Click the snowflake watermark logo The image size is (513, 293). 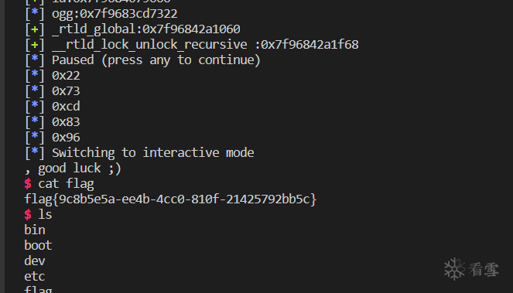tap(454, 269)
